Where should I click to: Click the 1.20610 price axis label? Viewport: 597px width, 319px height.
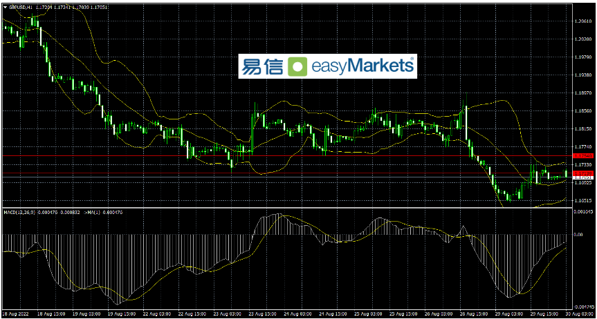tap(582, 21)
